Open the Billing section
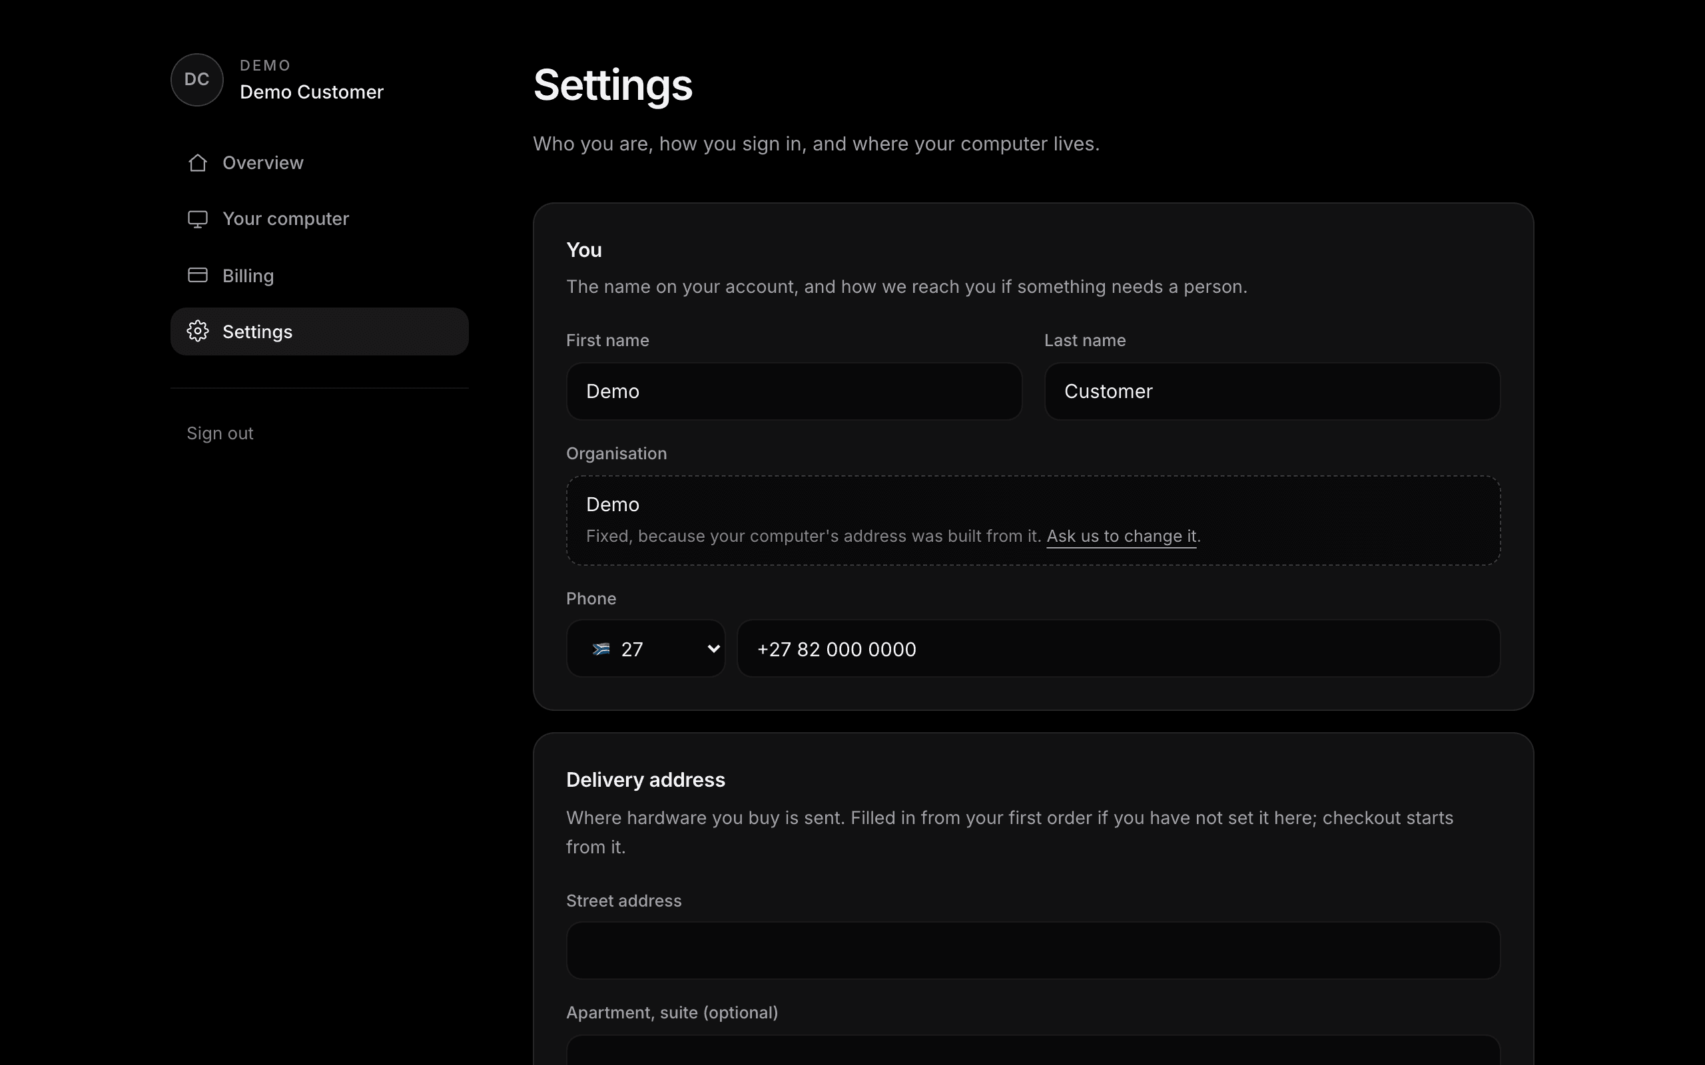 click(x=319, y=276)
